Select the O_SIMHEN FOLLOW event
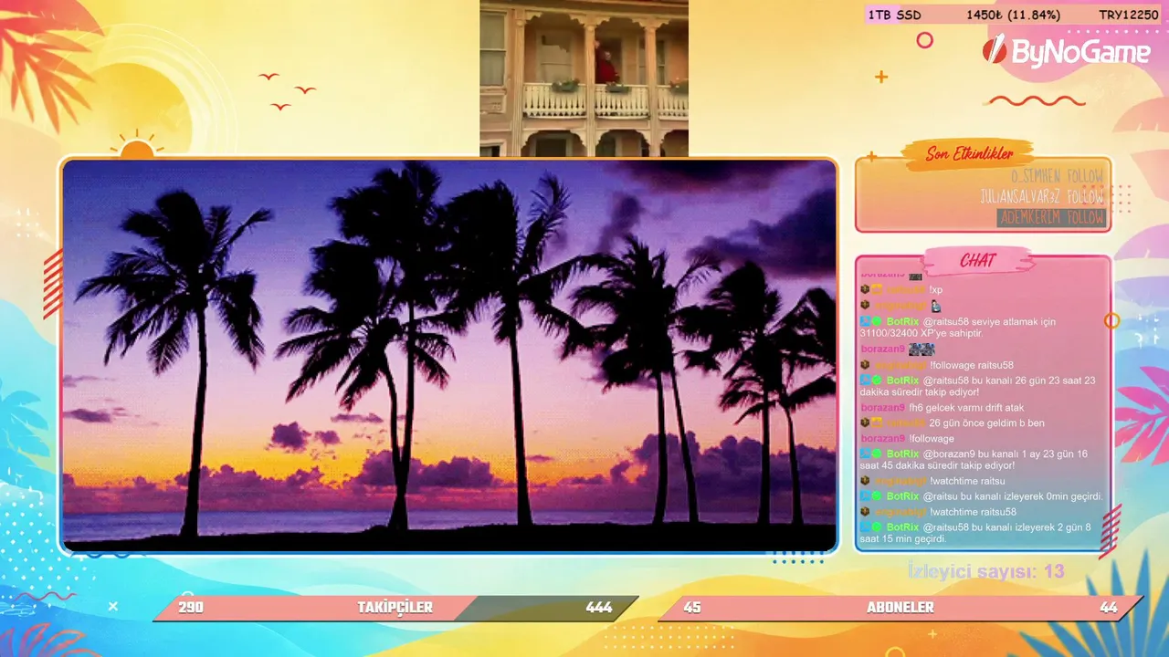 pyautogui.click(x=1057, y=175)
